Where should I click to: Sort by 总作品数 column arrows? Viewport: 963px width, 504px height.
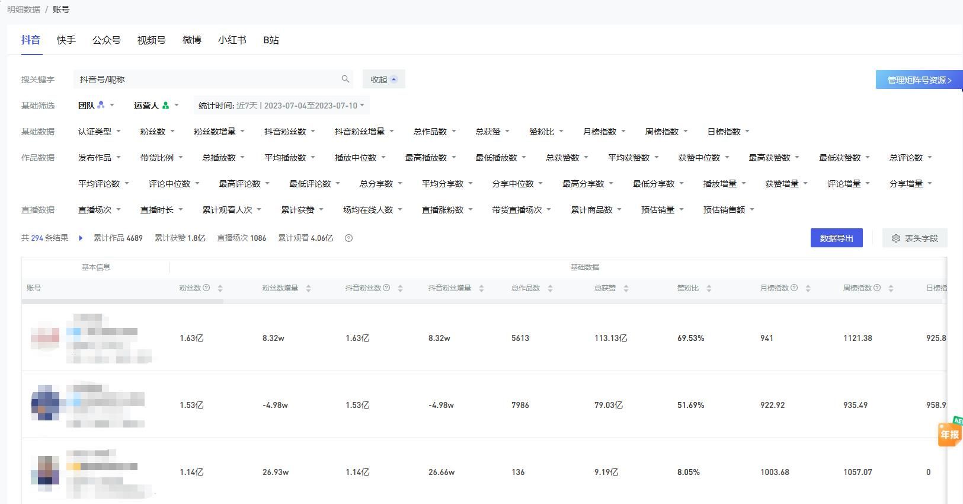[550, 288]
